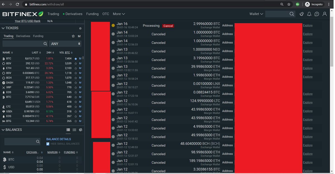Open the ANY currency filter dropdown
Screen dimensions: 335x174
(65, 44)
